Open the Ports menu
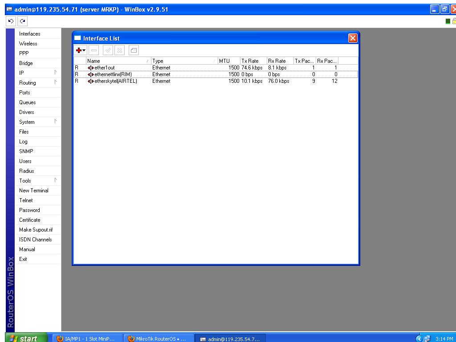This screenshot has height=342, width=456. point(24,93)
